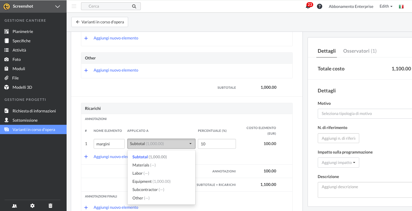Click the Varianti in corso d'opera sidebar icon
The width and height of the screenshot is (412, 211).
pos(6,130)
